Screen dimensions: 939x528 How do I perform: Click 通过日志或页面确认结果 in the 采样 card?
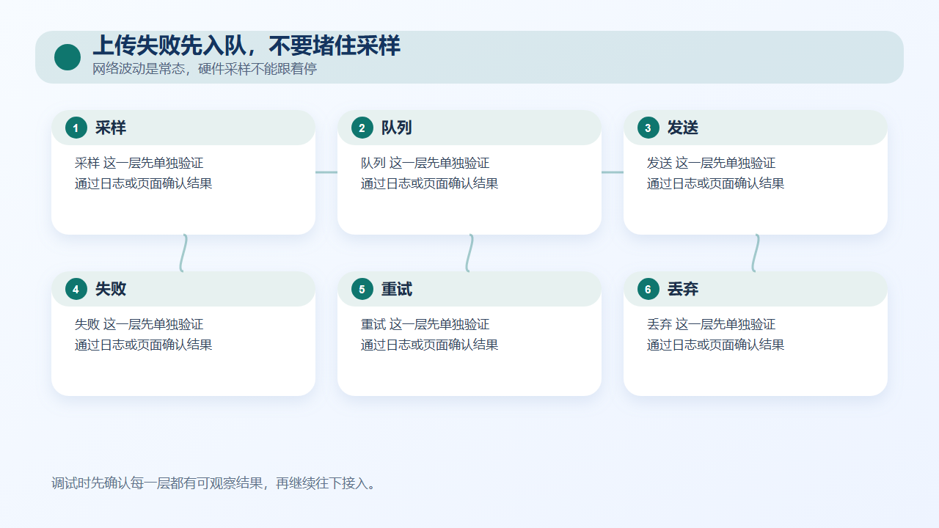click(144, 183)
